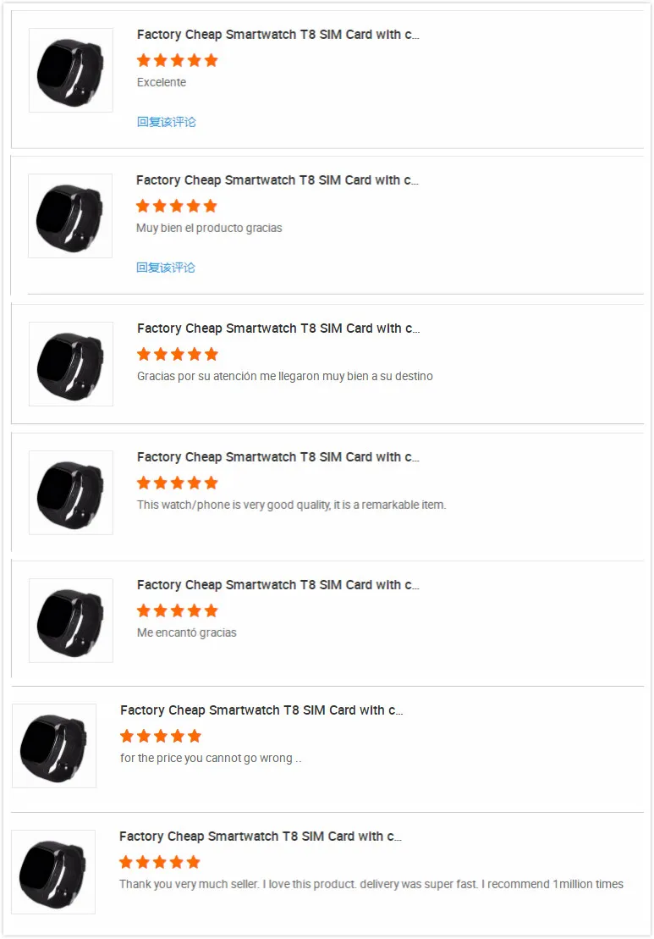
Task: Open the product title above the "Excelente" review
Action: coord(278,35)
